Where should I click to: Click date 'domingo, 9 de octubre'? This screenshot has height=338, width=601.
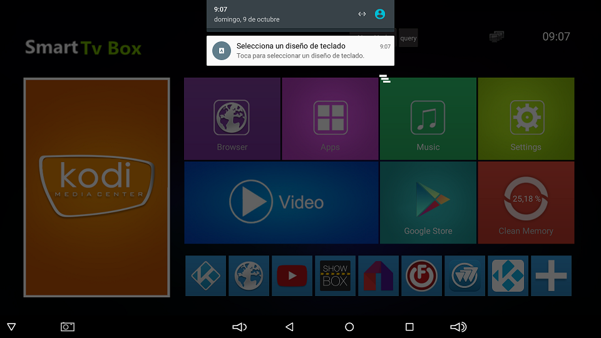click(x=247, y=19)
